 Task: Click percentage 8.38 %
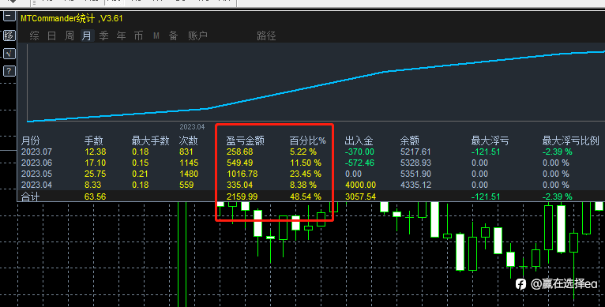tap(303, 185)
